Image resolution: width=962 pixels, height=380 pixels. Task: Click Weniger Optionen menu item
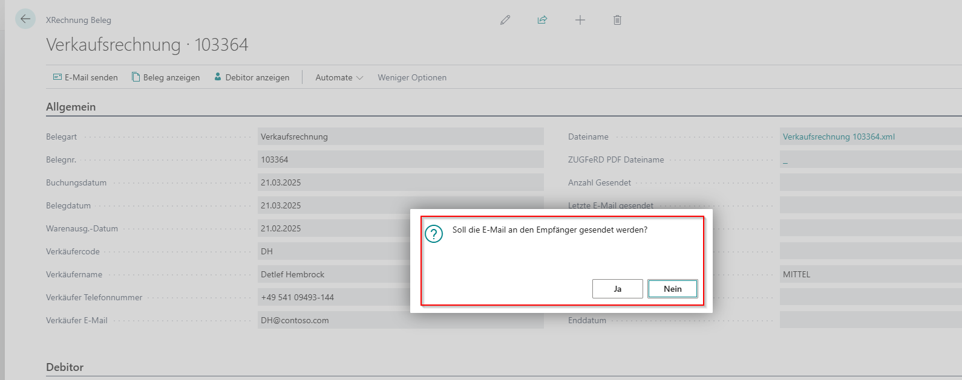[x=412, y=77]
